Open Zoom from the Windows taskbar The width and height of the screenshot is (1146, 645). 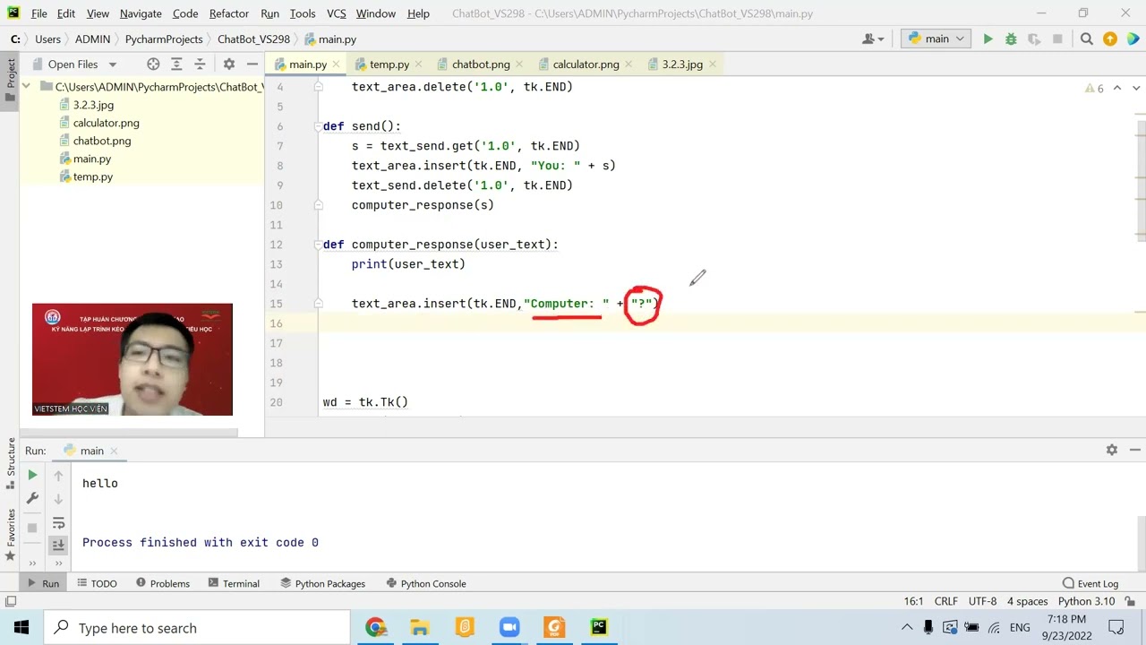tap(509, 628)
